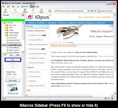Screen dimensions: 118x108
Task: Open the Download link
Action: pos(89,17)
